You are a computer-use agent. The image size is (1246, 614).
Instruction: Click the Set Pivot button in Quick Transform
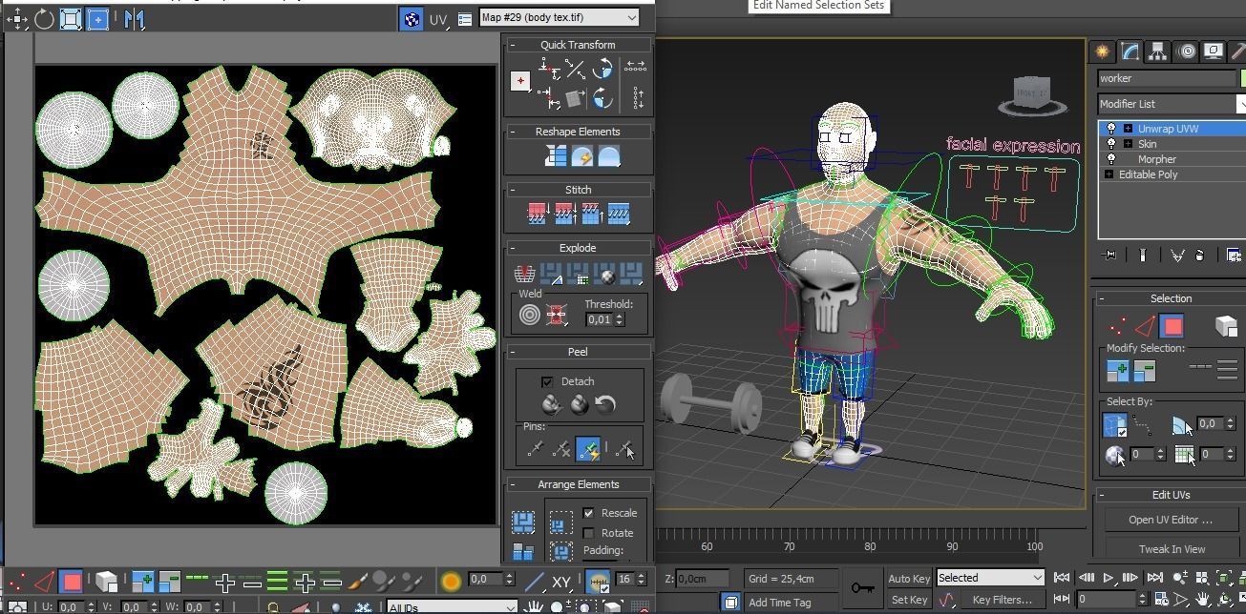(520, 81)
